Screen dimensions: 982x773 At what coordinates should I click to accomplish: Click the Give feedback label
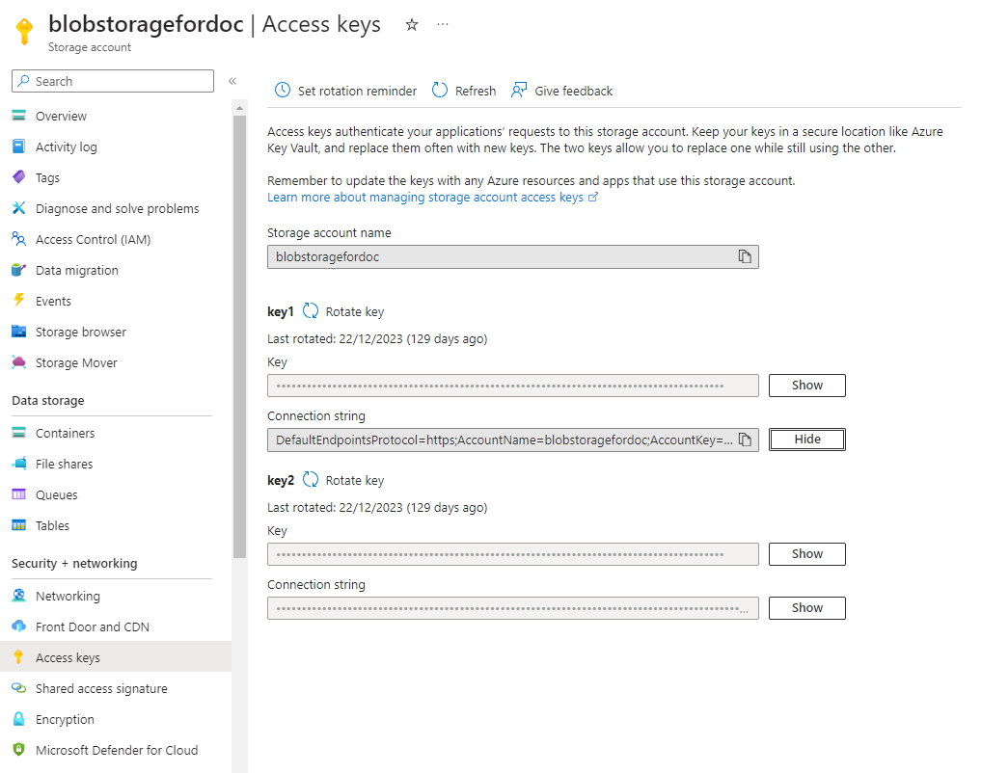click(x=574, y=91)
